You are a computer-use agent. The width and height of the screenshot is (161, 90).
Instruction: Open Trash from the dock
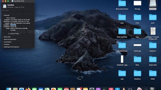click(x=152, y=89)
